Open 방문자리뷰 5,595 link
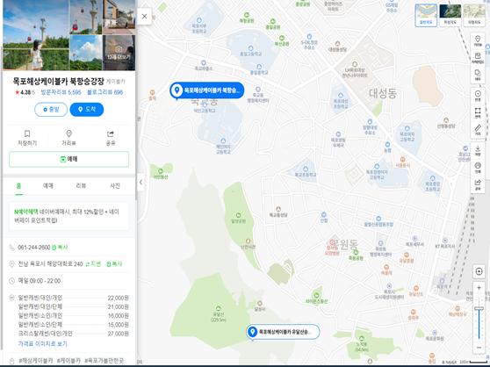 click(x=61, y=92)
